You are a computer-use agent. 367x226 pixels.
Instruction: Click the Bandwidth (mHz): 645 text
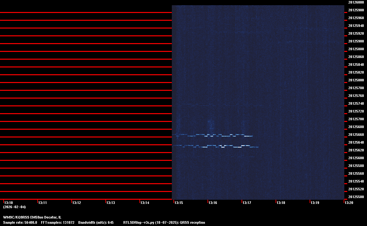click(x=96, y=222)
